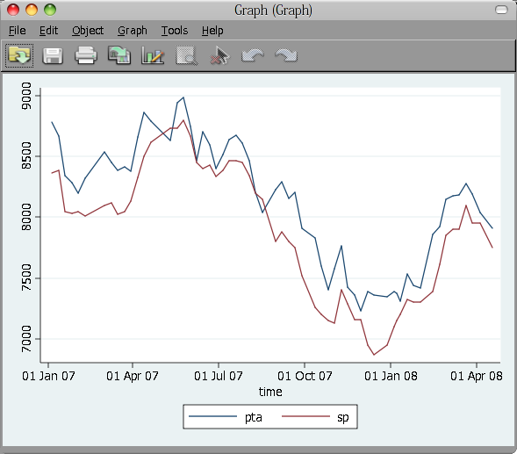Click the Undo arrow icon
Viewport: 517px width, 454px height.
pyautogui.click(x=253, y=55)
